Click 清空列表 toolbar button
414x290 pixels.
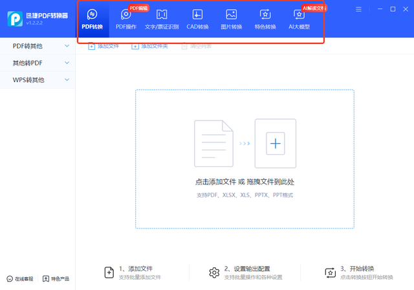point(197,46)
